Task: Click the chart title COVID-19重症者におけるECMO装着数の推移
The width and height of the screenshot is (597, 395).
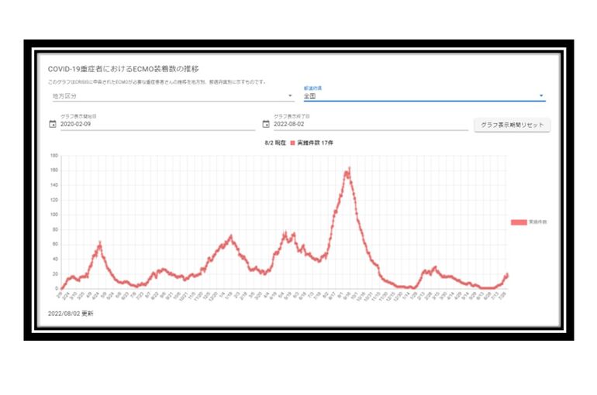Action: click(x=123, y=69)
